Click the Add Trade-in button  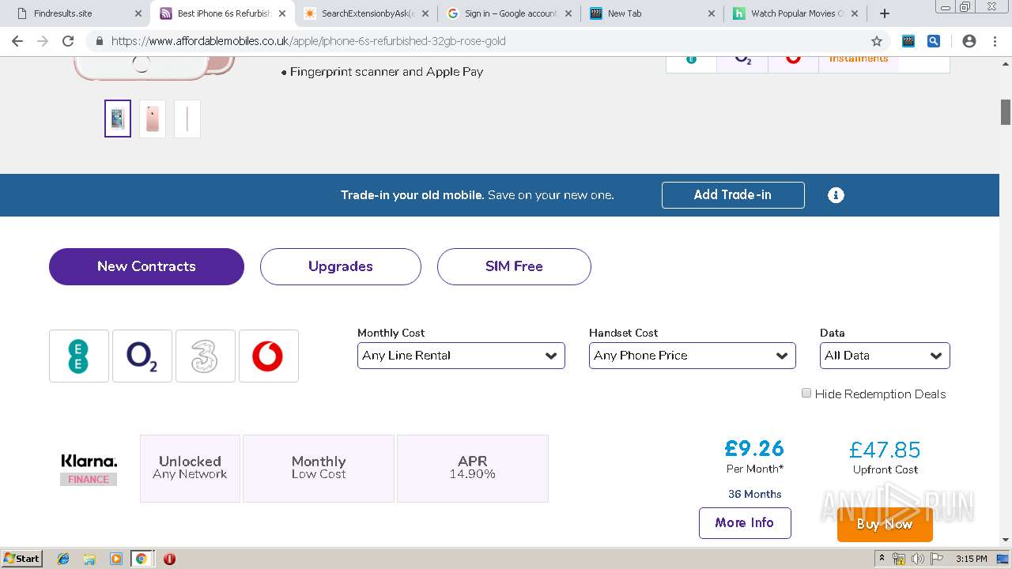pyautogui.click(x=733, y=195)
